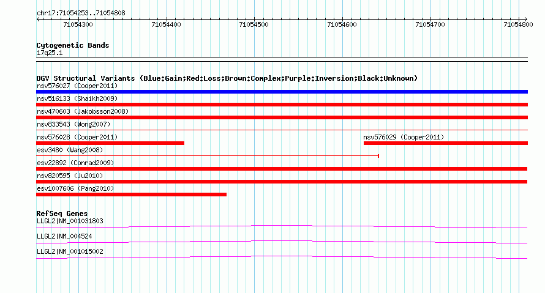Screen dimensions: 545x293
Task: Select LLGL2|NM_001015002 label
Action: 70,251
